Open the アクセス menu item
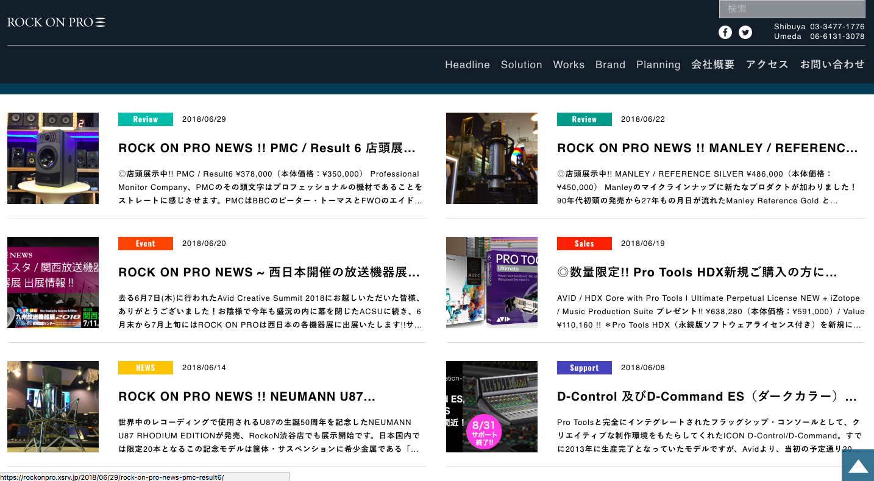This screenshot has width=874, height=481. [x=767, y=65]
